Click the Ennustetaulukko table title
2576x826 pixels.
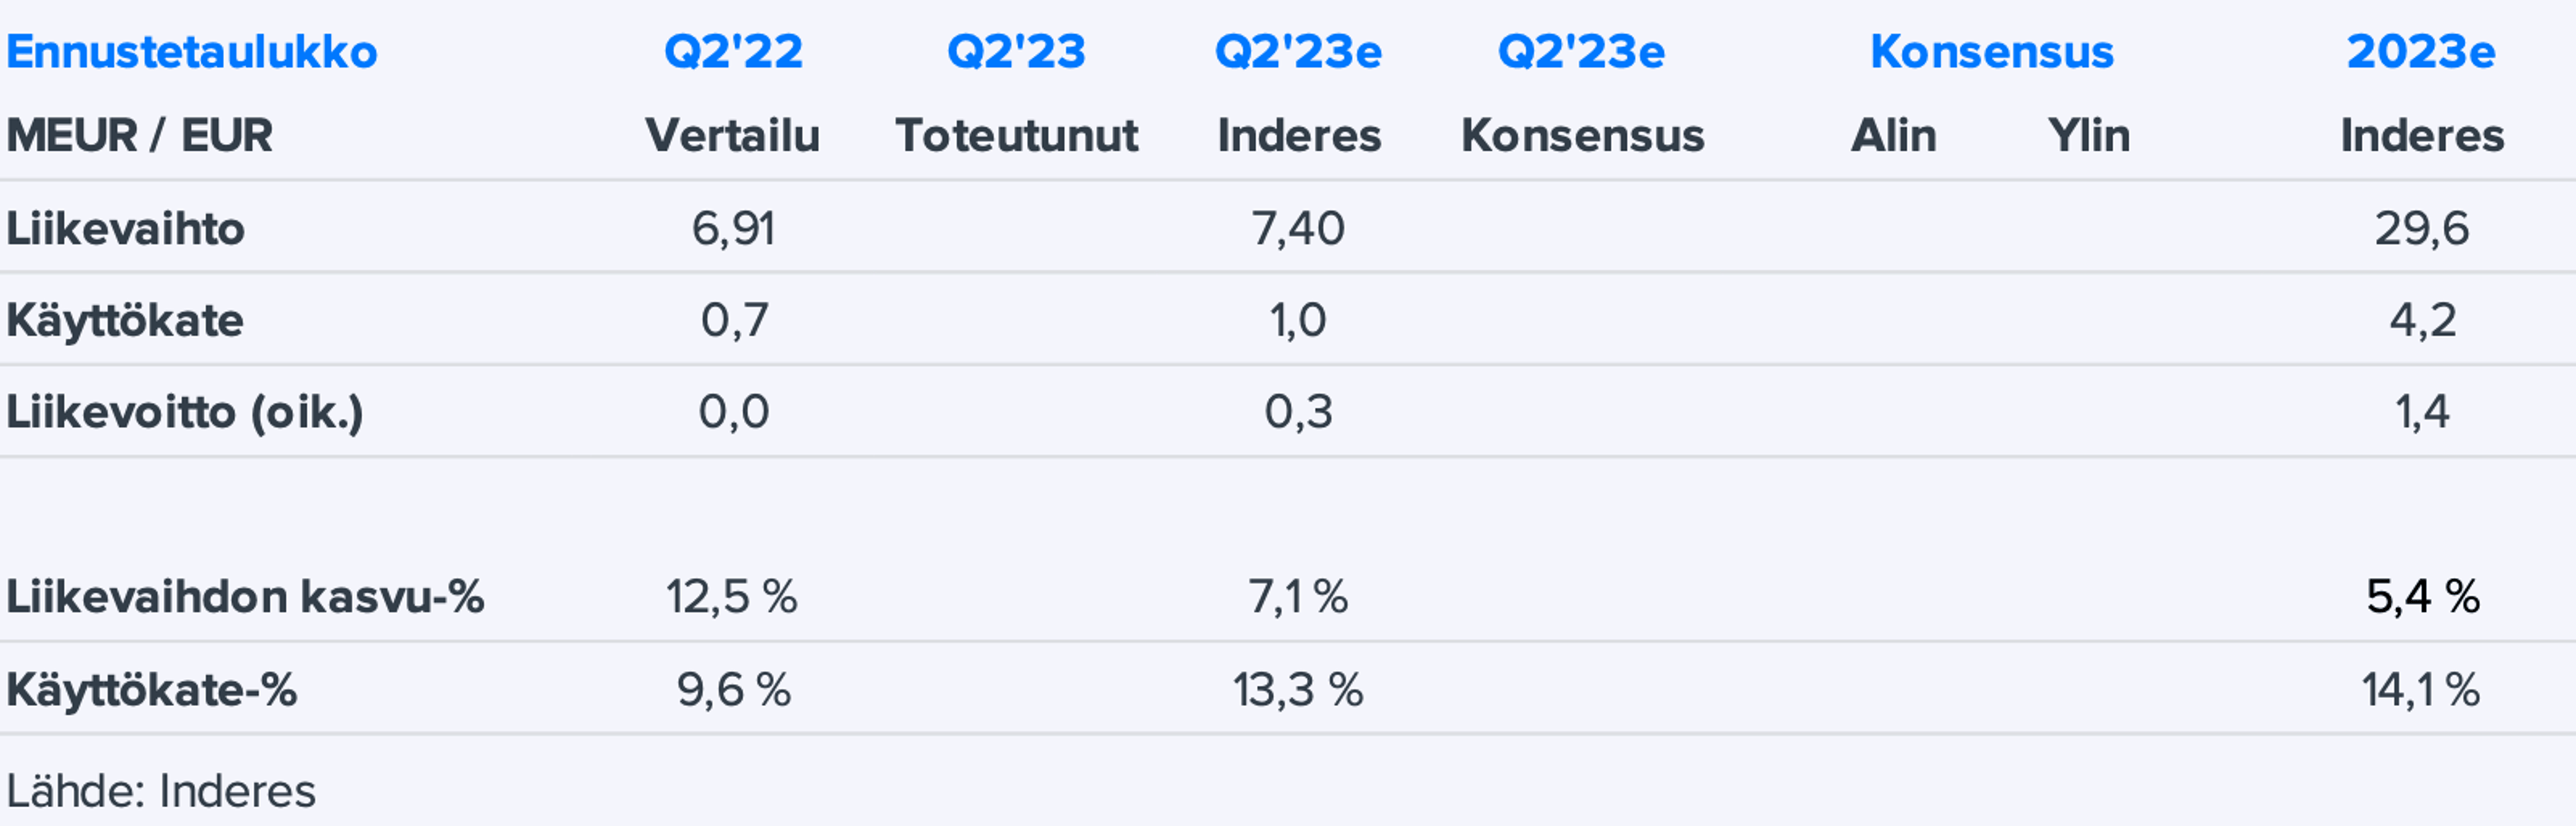(x=192, y=52)
